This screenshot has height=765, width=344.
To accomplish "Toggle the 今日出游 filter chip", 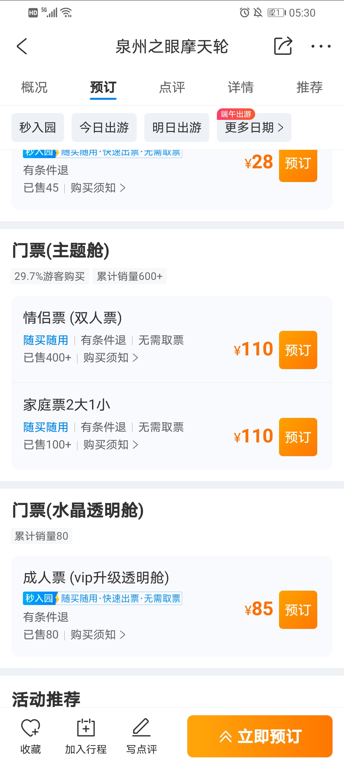I will tap(104, 127).
